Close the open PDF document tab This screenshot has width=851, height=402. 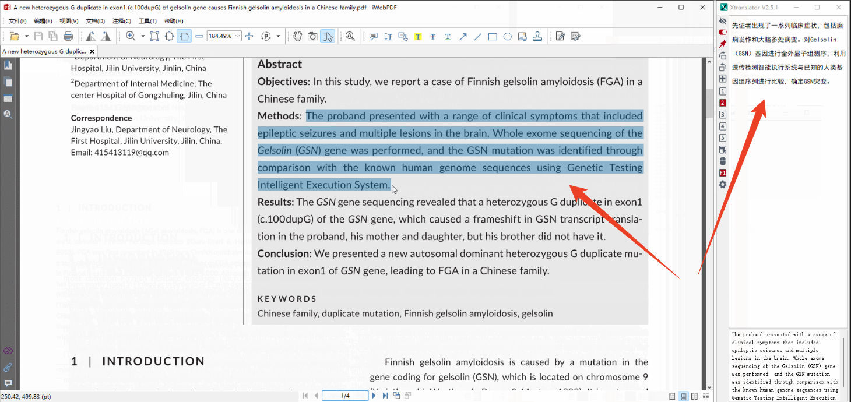[92, 51]
